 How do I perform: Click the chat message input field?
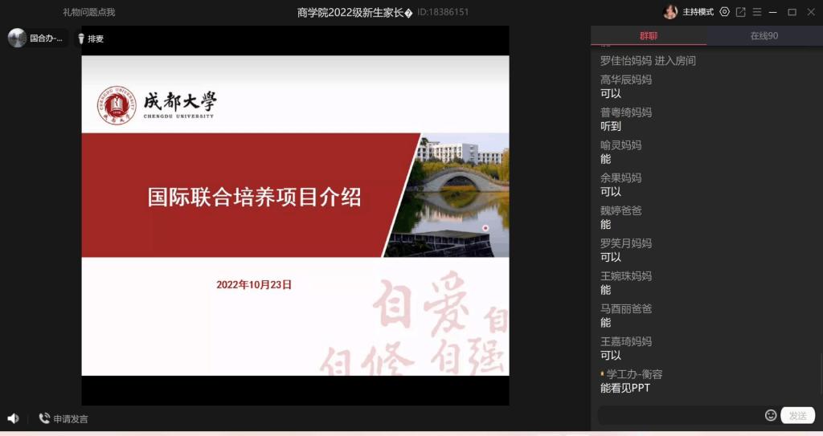680,416
